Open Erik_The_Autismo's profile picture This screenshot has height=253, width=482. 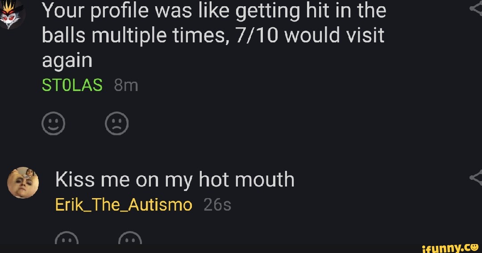23,182
